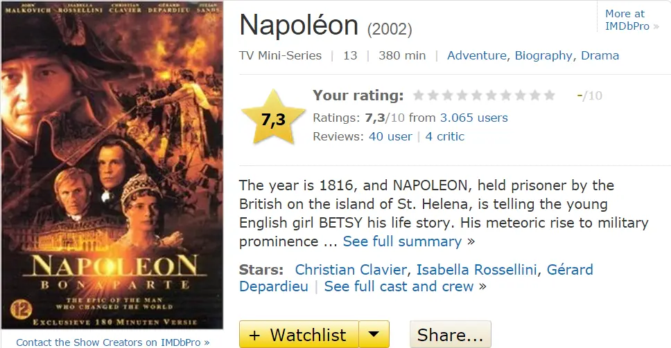Rate the series one star
This screenshot has width=671, height=348.
click(419, 95)
